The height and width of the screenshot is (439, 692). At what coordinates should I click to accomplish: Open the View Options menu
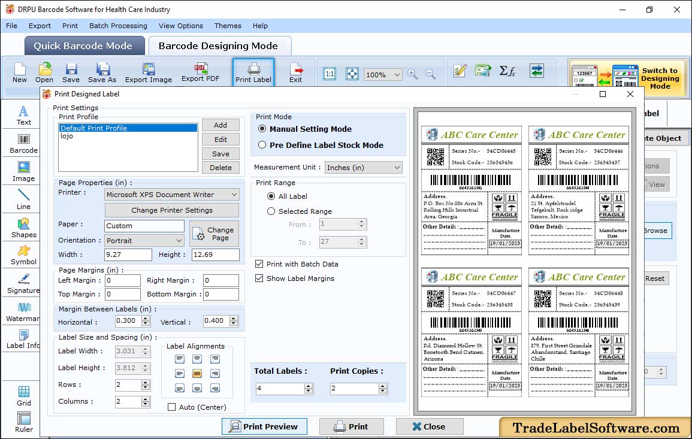181,26
